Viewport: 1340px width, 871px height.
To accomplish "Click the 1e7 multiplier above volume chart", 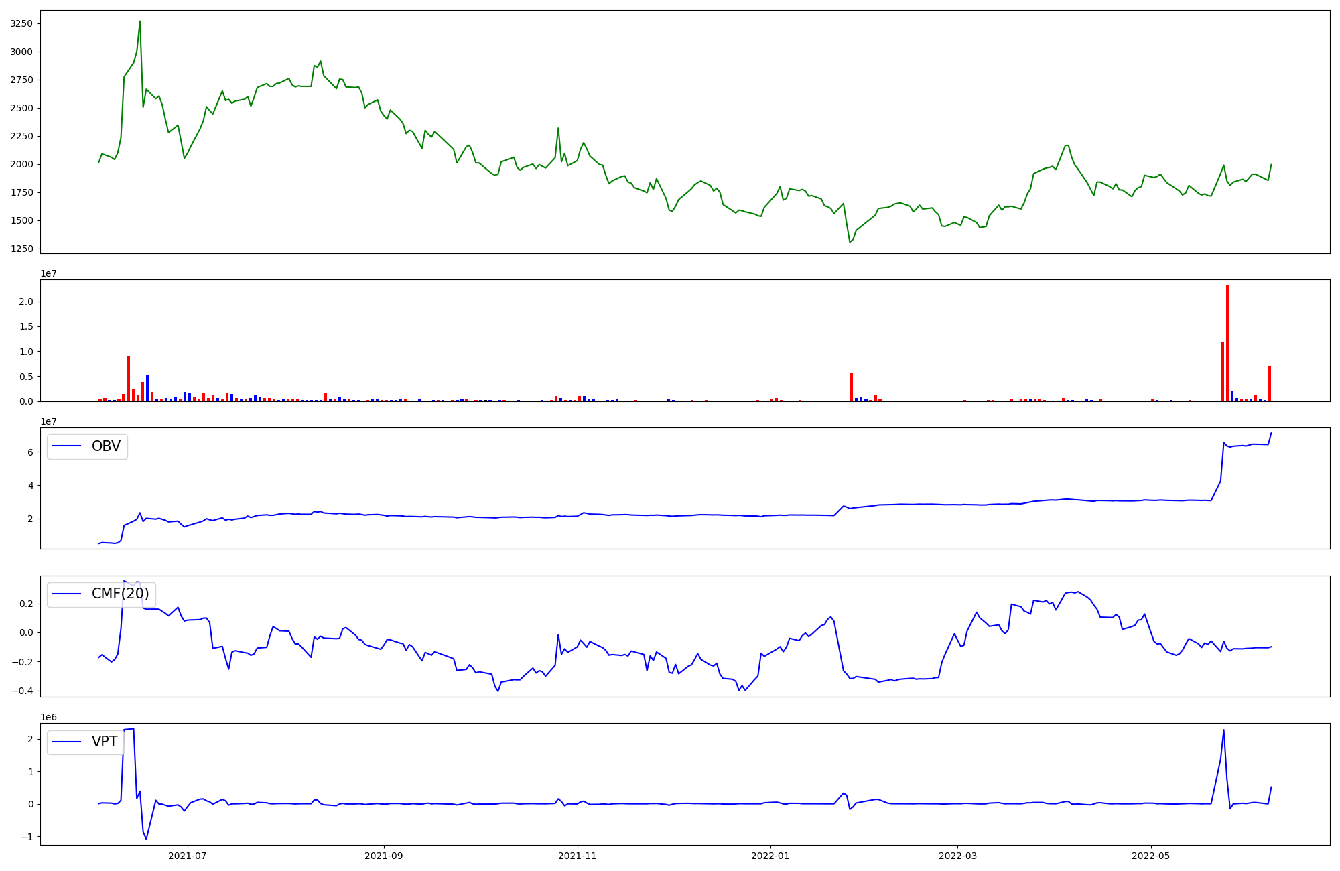I will pyautogui.click(x=48, y=273).
